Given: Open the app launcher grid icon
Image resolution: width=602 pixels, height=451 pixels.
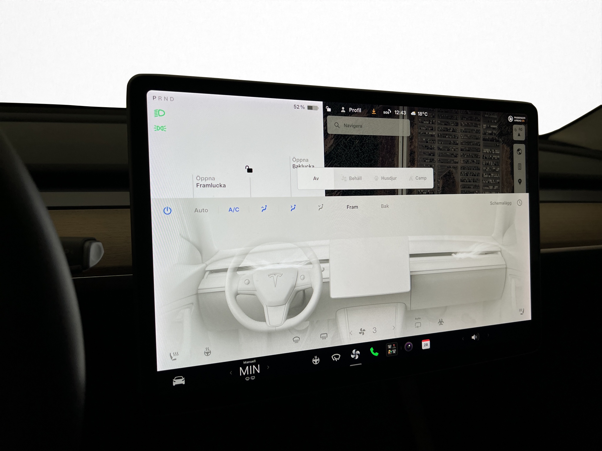Looking at the screenshot, I should click(x=392, y=349).
